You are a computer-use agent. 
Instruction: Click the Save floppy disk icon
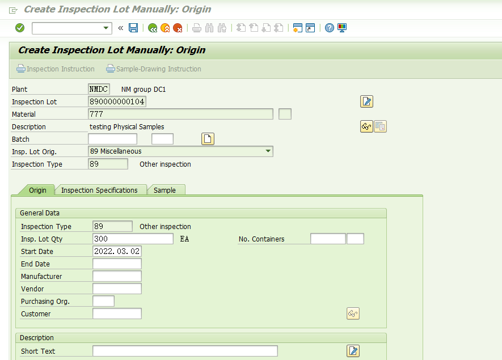click(x=133, y=28)
